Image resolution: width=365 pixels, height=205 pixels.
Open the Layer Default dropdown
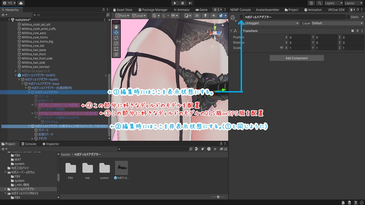click(337, 23)
